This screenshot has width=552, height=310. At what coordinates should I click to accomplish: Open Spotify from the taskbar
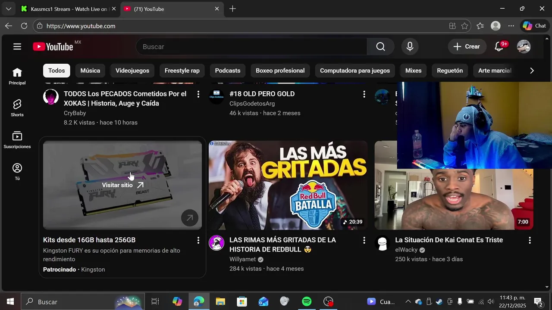[307, 302]
